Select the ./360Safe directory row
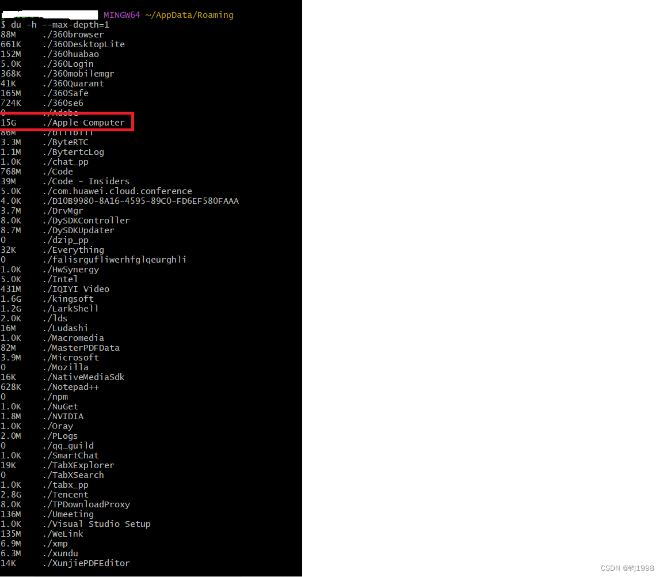 [x=44, y=93]
